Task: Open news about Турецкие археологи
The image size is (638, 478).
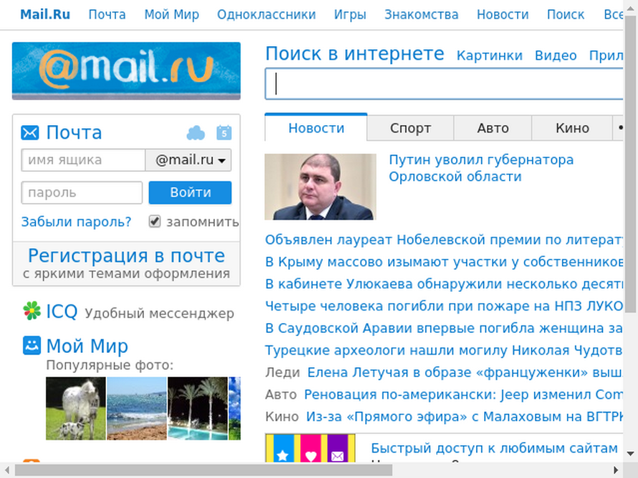Action: (444, 350)
